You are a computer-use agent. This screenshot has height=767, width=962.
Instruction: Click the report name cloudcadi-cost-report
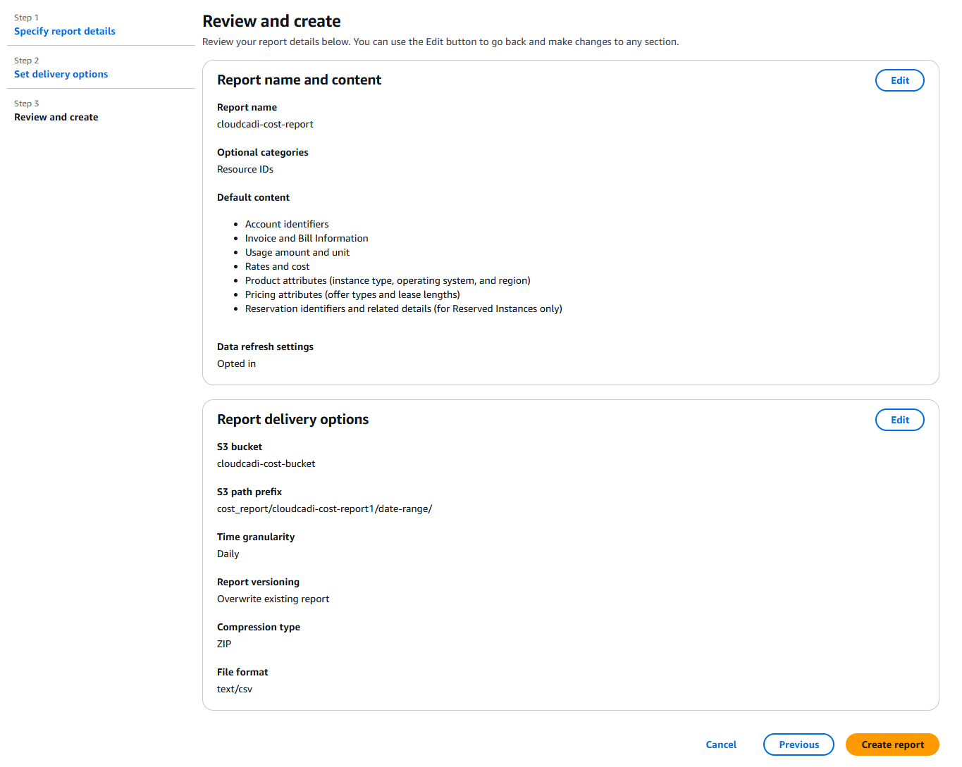click(265, 124)
